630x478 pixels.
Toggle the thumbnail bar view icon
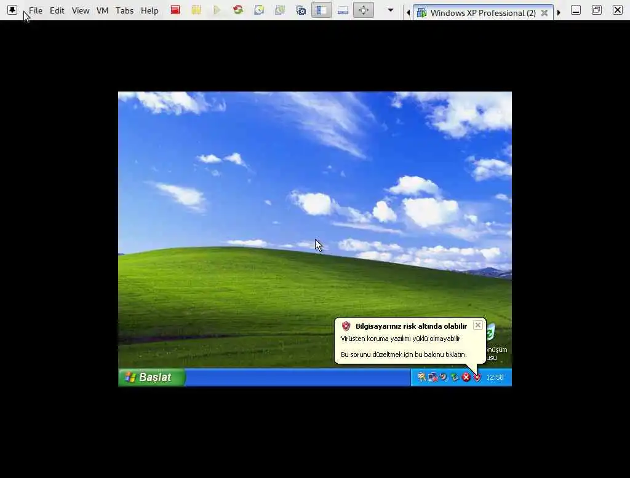(x=343, y=10)
